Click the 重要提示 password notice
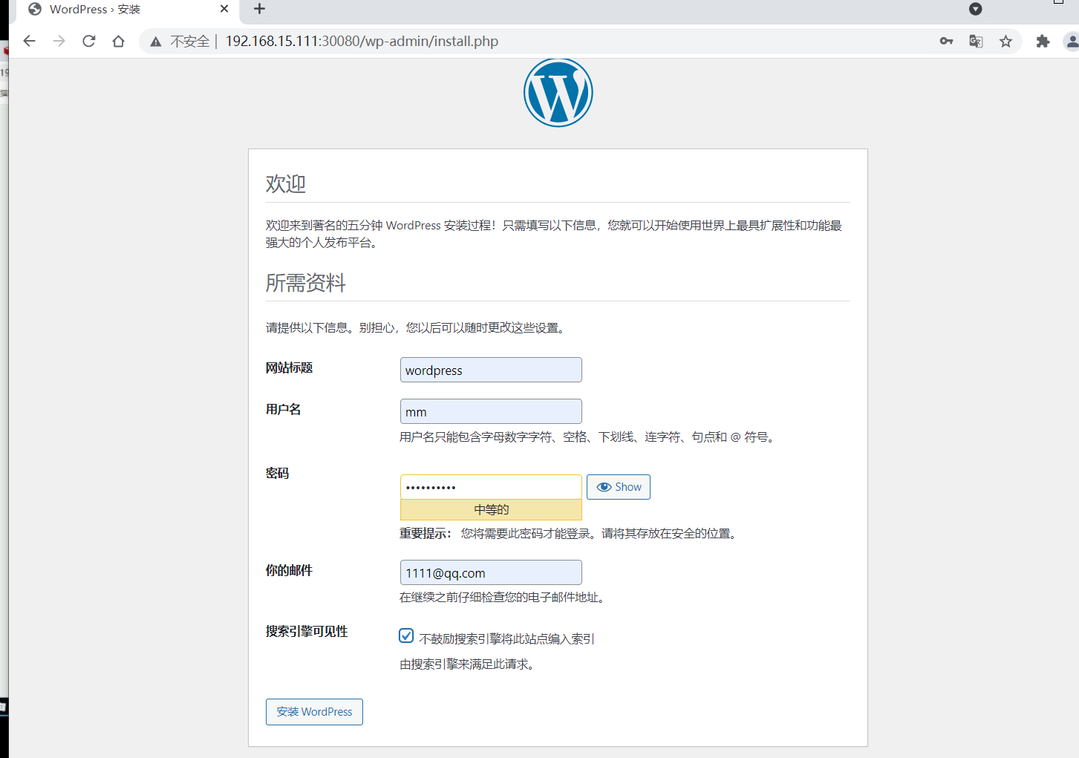The width and height of the screenshot is (1079, 758). coord(570,533)
